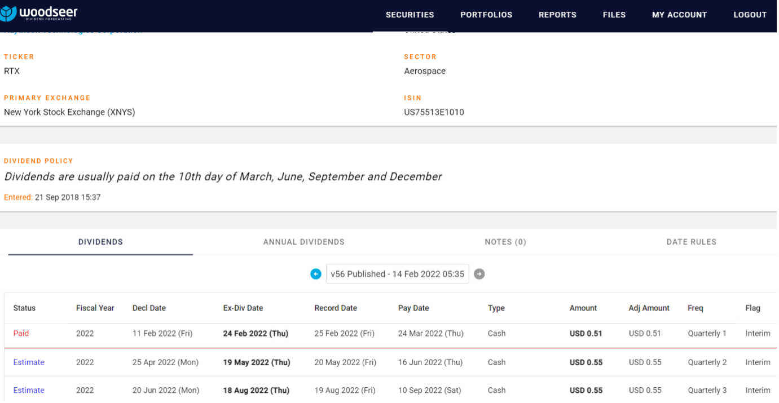Open the SECURITIES menu
779x403 pixels.
click(410, 15)
